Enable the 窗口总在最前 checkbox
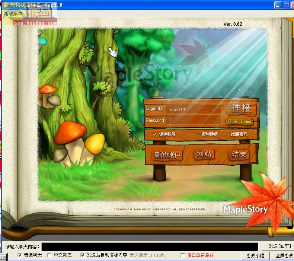The width and height of the screenshot is (294, 261). click(183, 255)
